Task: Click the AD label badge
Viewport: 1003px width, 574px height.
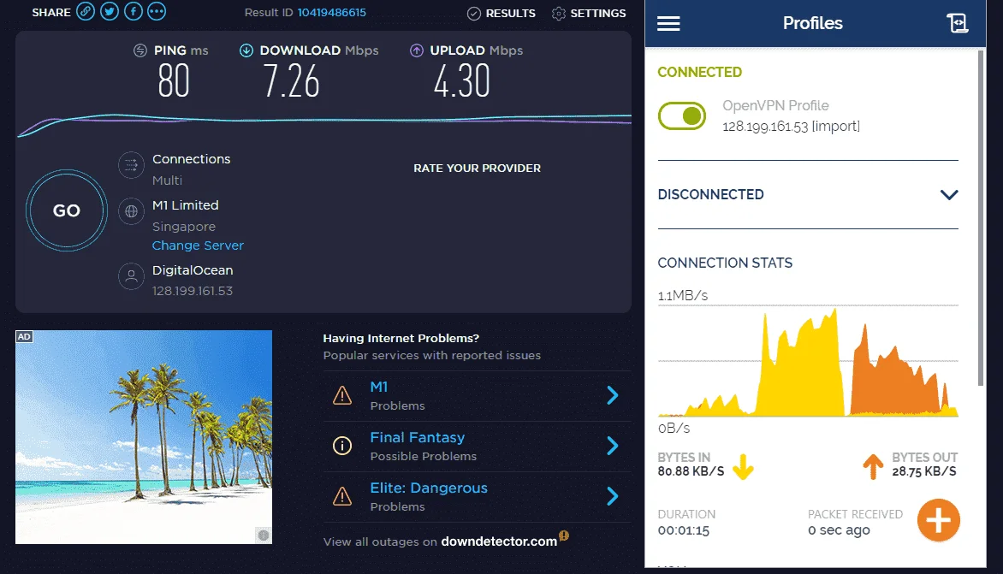Action: click(x=24, y=337)
